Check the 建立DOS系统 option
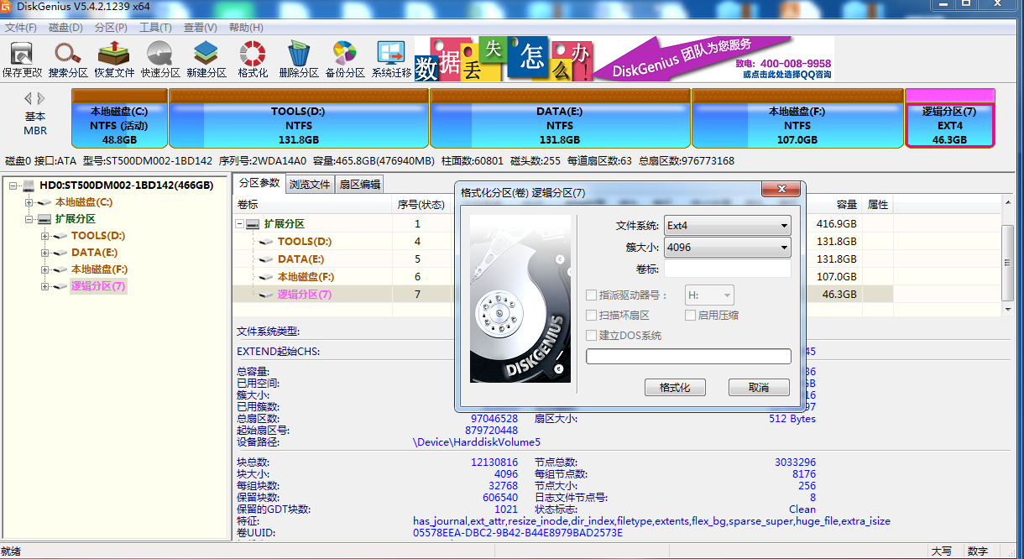 [x=592, y=336]
